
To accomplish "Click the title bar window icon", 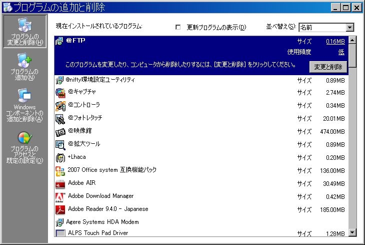I will (7, 7).
